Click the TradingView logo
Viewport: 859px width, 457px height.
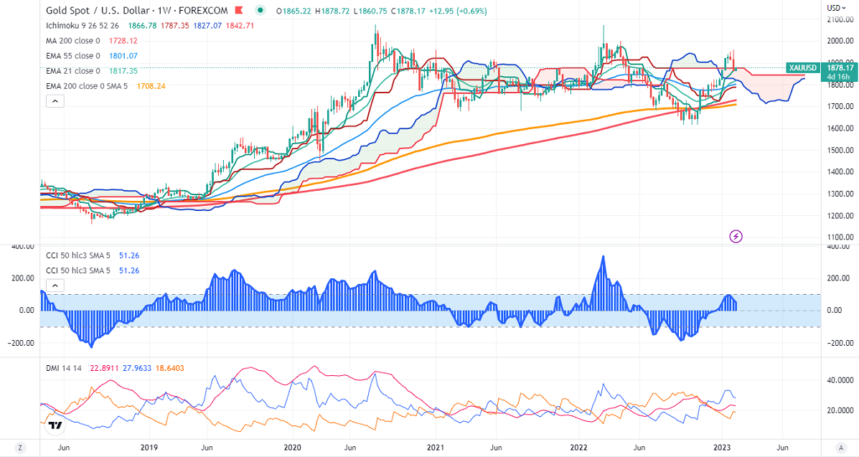55,426
